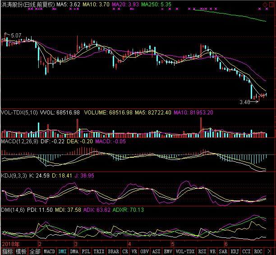
Task: Select the SAR indicator tab
Action: 223,251
